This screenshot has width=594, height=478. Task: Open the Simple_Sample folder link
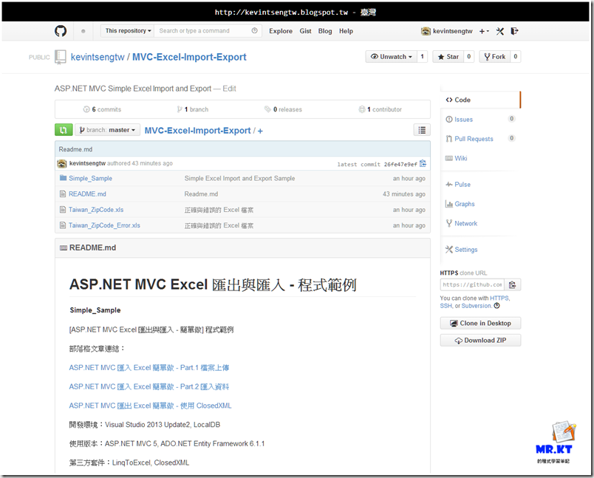91,178
